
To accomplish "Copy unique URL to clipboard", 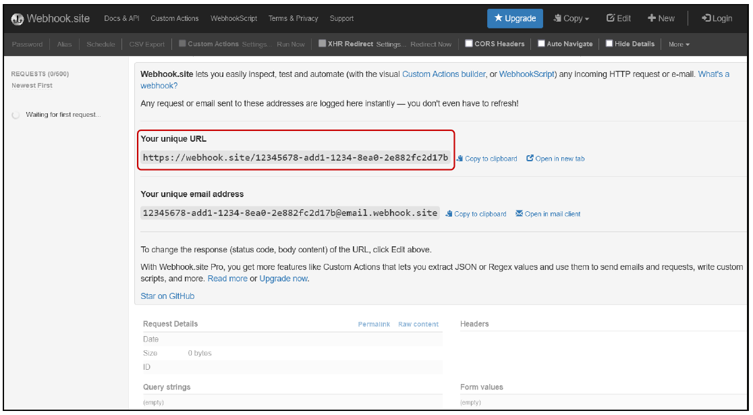I will pos(486,159).
